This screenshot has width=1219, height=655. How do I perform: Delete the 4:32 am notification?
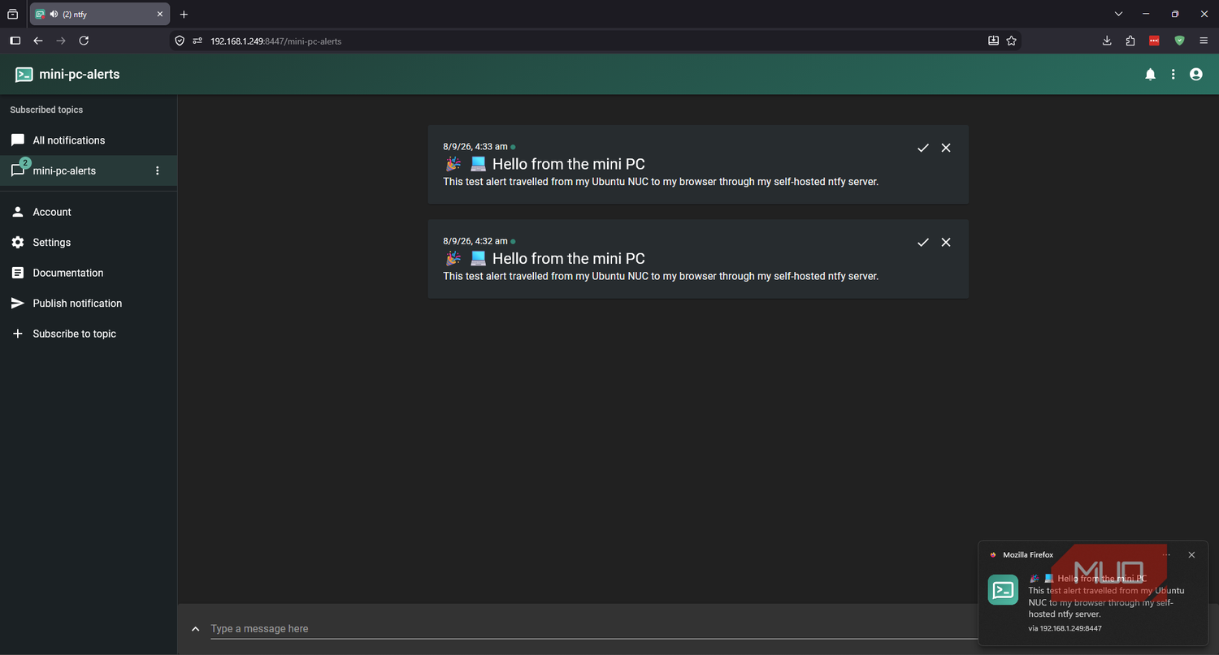click(x=946, y=243)
